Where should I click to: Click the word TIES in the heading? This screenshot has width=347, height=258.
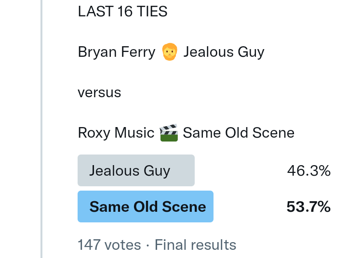pos(152,11)
